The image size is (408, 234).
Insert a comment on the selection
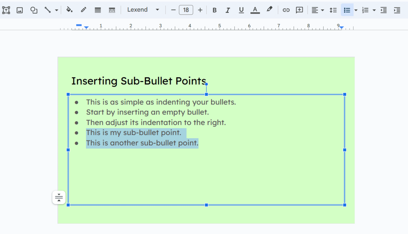click(299, 10)
